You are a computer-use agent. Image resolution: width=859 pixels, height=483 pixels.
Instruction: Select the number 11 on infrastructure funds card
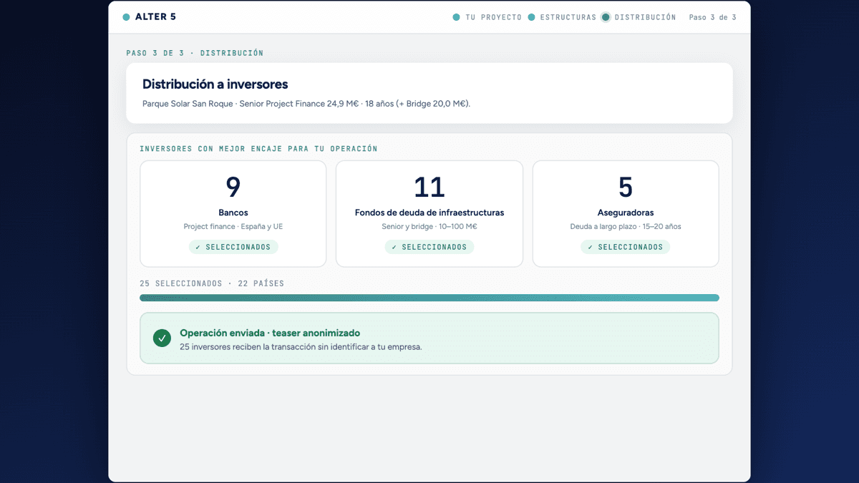429,187
